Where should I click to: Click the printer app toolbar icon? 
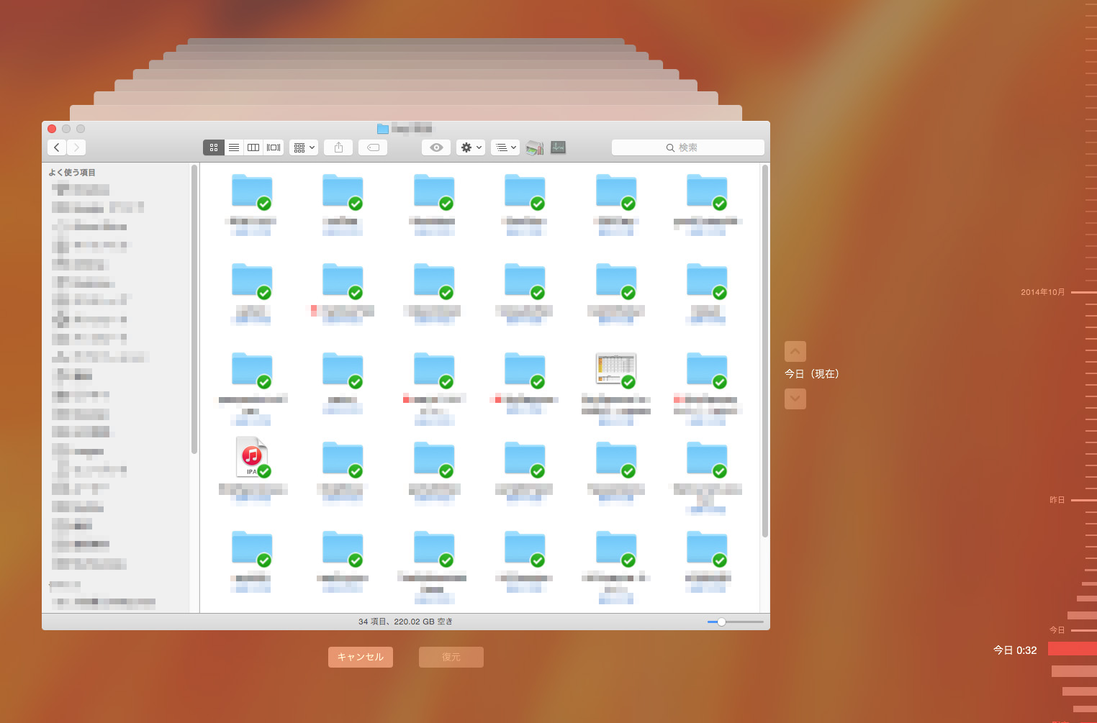coord(534,147)
